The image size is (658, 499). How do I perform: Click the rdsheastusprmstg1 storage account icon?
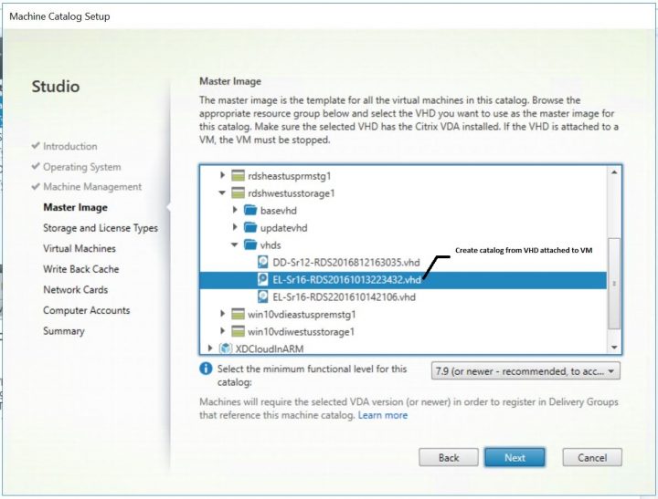point(239,174)
